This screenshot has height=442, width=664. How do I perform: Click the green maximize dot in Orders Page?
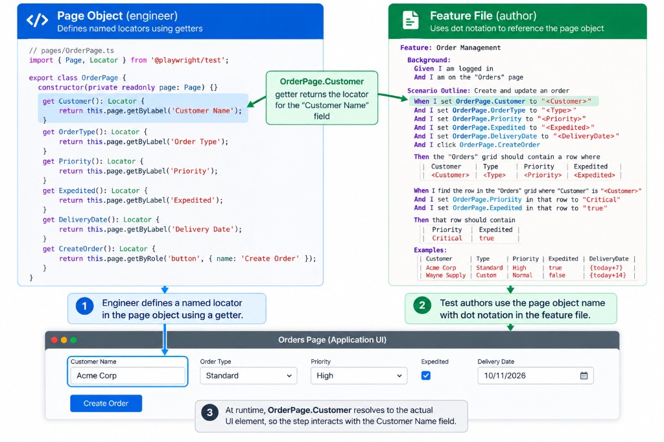click(x=74, y=340)
